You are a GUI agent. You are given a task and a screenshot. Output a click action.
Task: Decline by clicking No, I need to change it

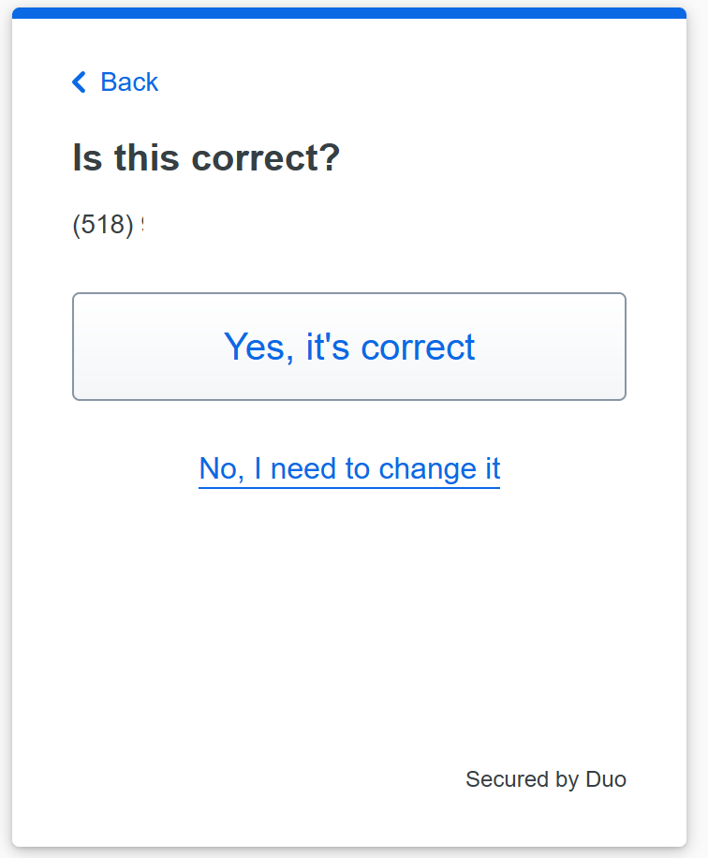[x=349, y=468]
